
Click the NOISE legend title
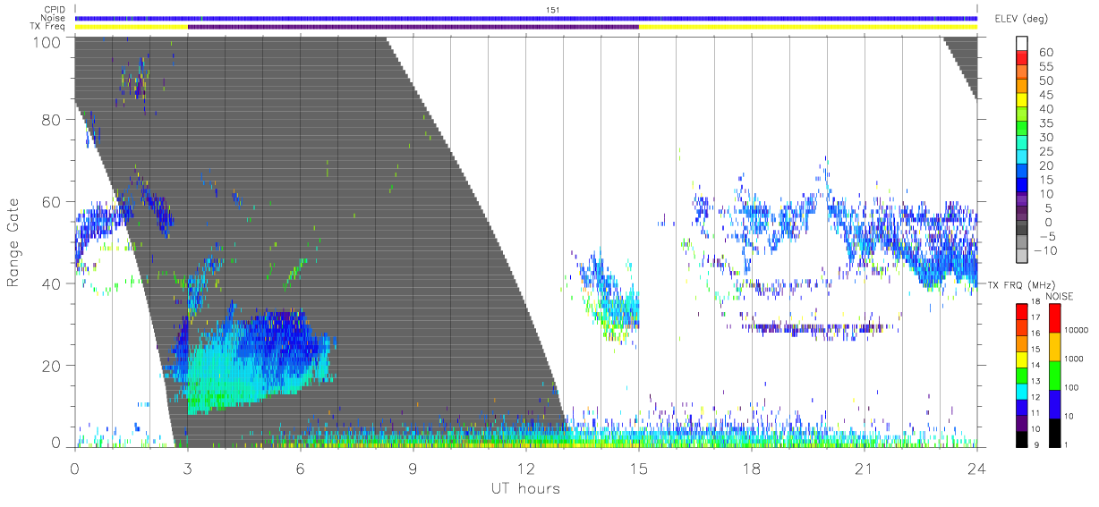click(x=1061, y=296)
